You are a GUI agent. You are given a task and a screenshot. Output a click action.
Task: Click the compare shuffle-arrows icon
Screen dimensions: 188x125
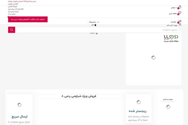[180, 21]
